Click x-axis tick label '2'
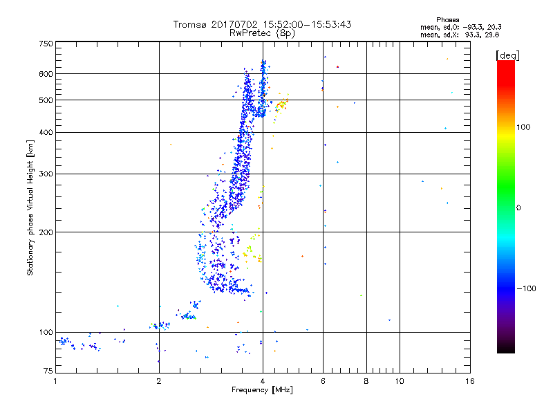The image size is (553, 415). coord(159,381)
